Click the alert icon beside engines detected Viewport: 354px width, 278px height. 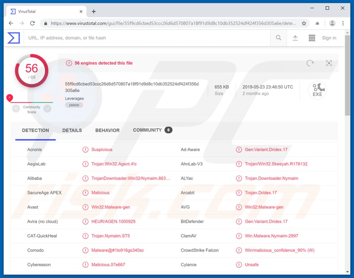69,63
